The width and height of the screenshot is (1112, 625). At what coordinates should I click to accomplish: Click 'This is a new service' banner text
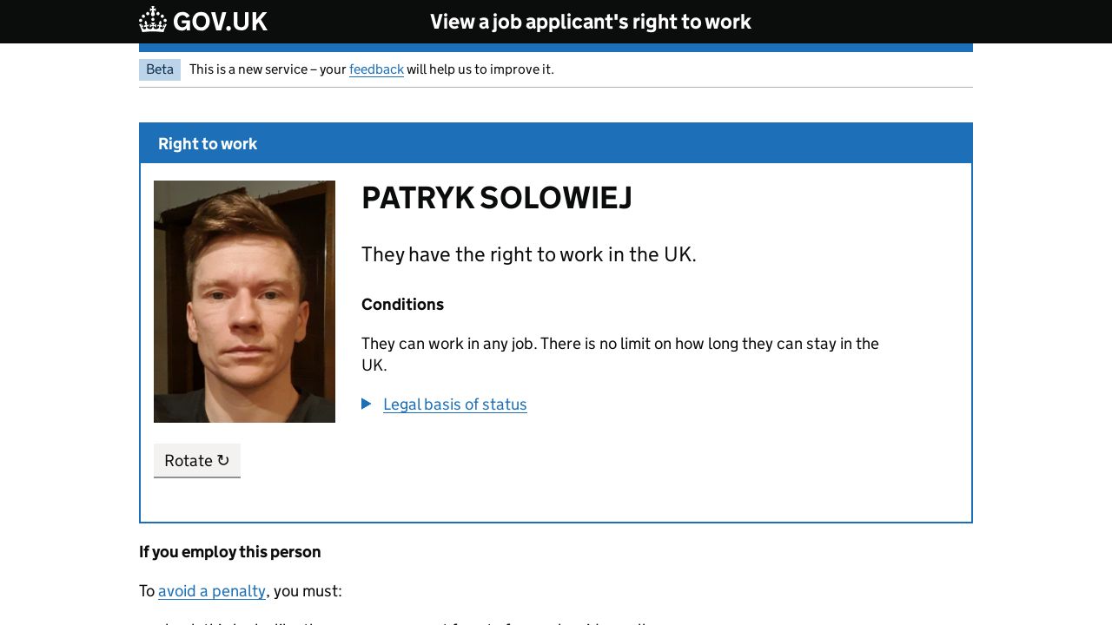(248, 69)
